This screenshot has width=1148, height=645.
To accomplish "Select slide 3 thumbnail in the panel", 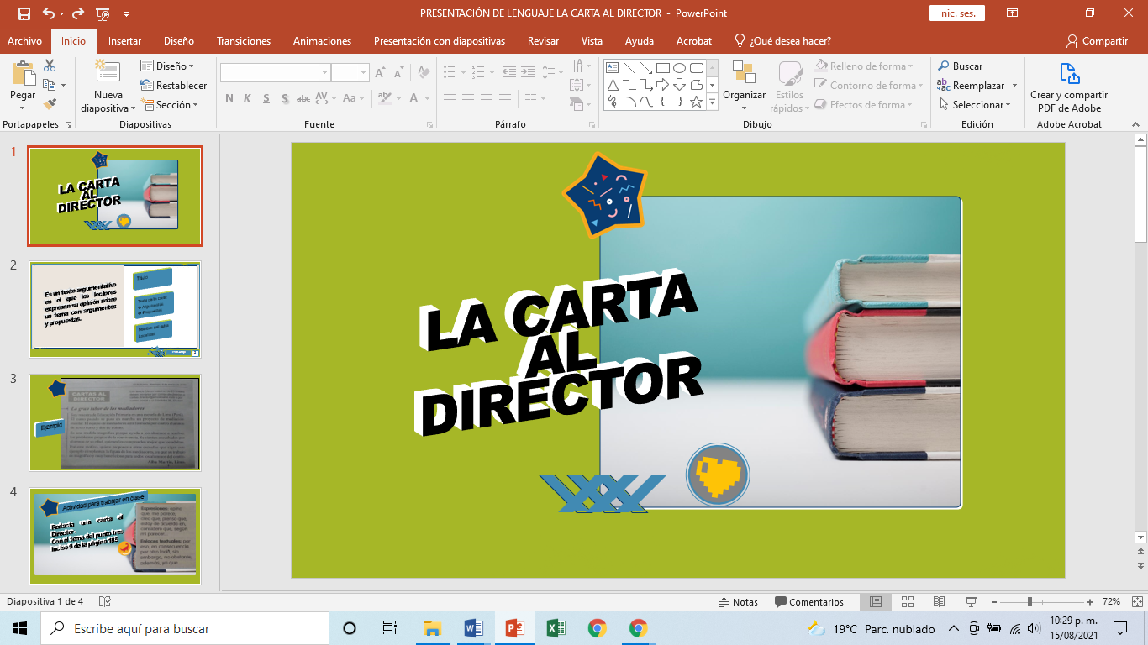I will 115,423.
